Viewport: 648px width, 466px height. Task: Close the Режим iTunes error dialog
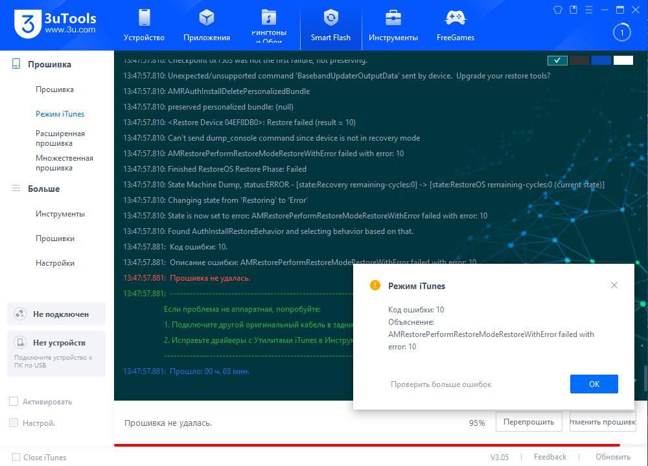coord(614,285)
